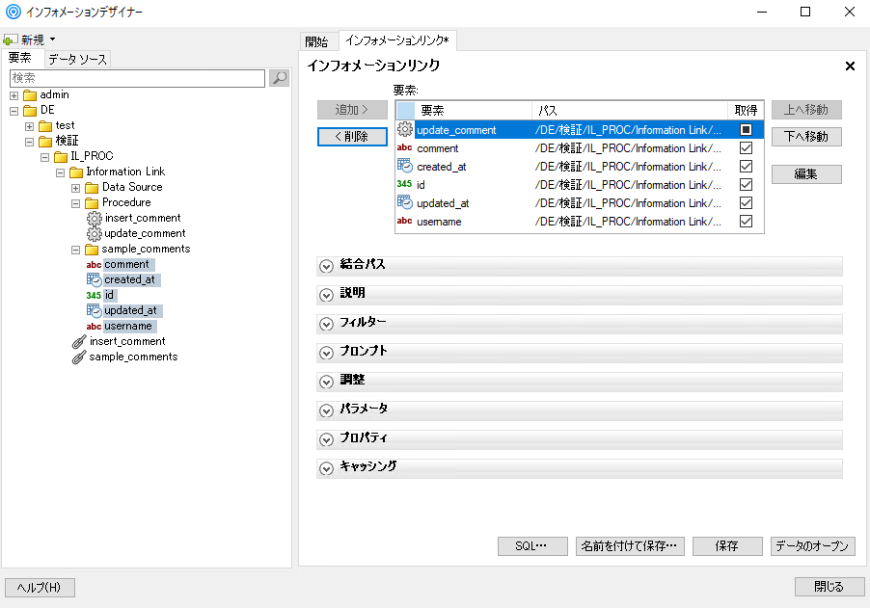This screenshot has height=608, width=870.
Task: Select the test folder icon in tree
Action: point(45,126)
